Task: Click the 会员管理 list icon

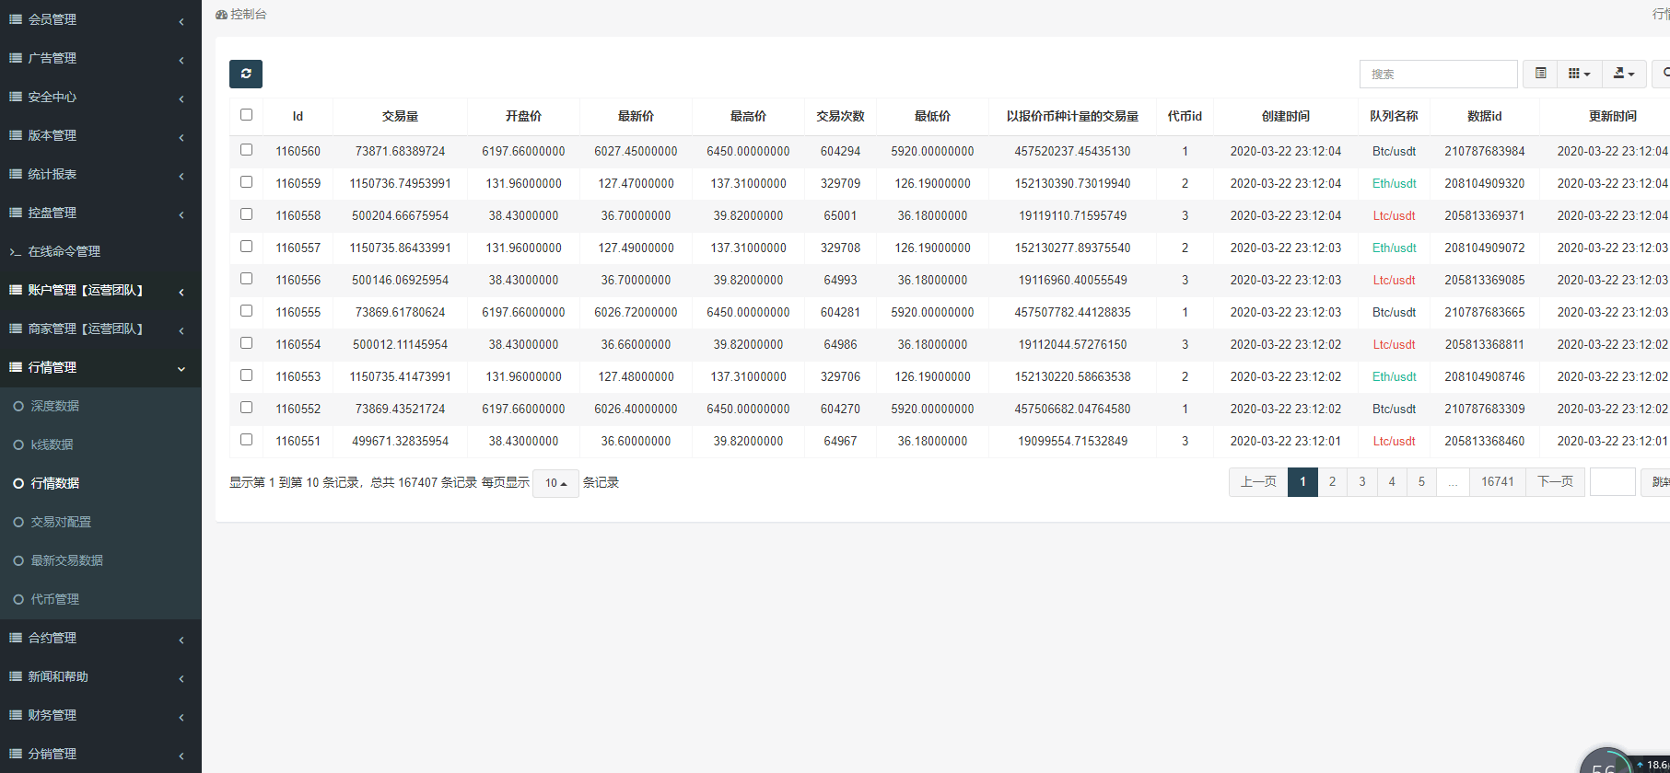Action: pyautogui.click(x=15, y=19)
